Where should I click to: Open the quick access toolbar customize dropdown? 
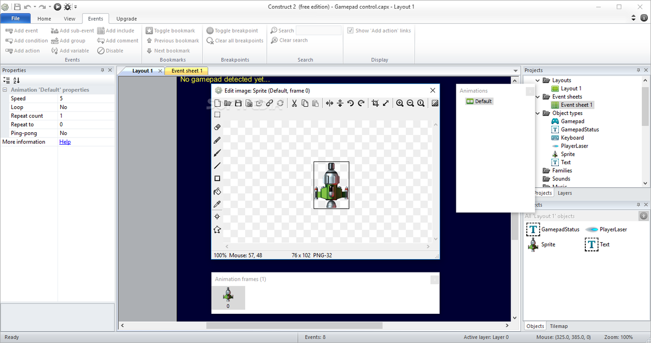[75, 7]
